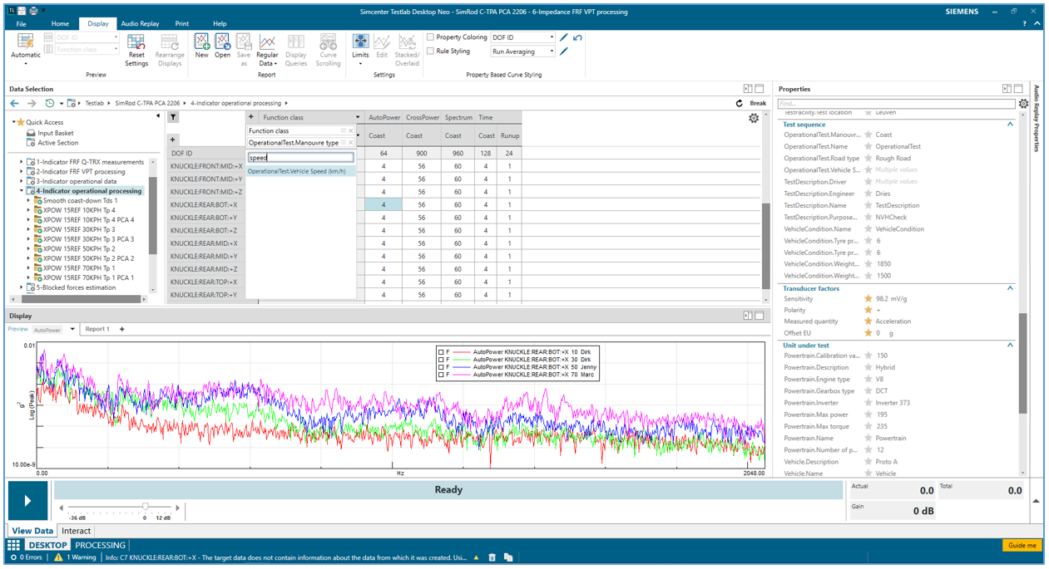The height and width of the screenshot is (569, 1049).
Task: Click the Open icon in the Report ribbon group
Action: (221, 48)
